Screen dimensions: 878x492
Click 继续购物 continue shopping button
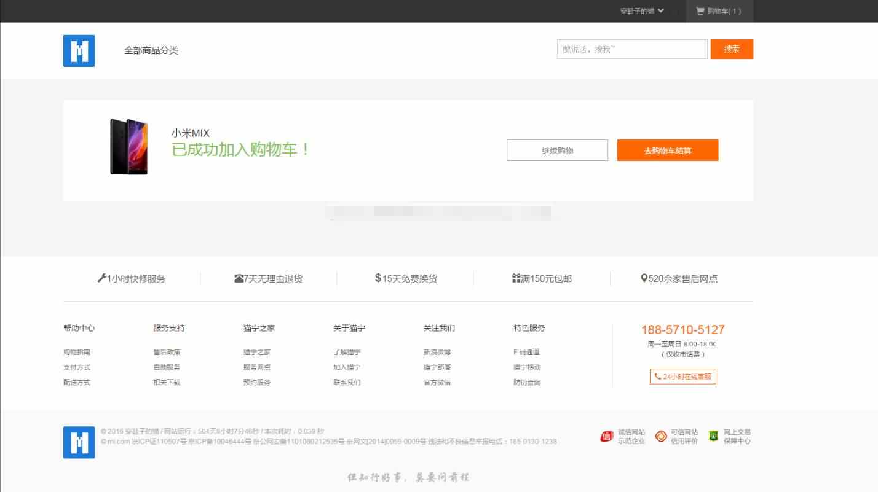557,150
